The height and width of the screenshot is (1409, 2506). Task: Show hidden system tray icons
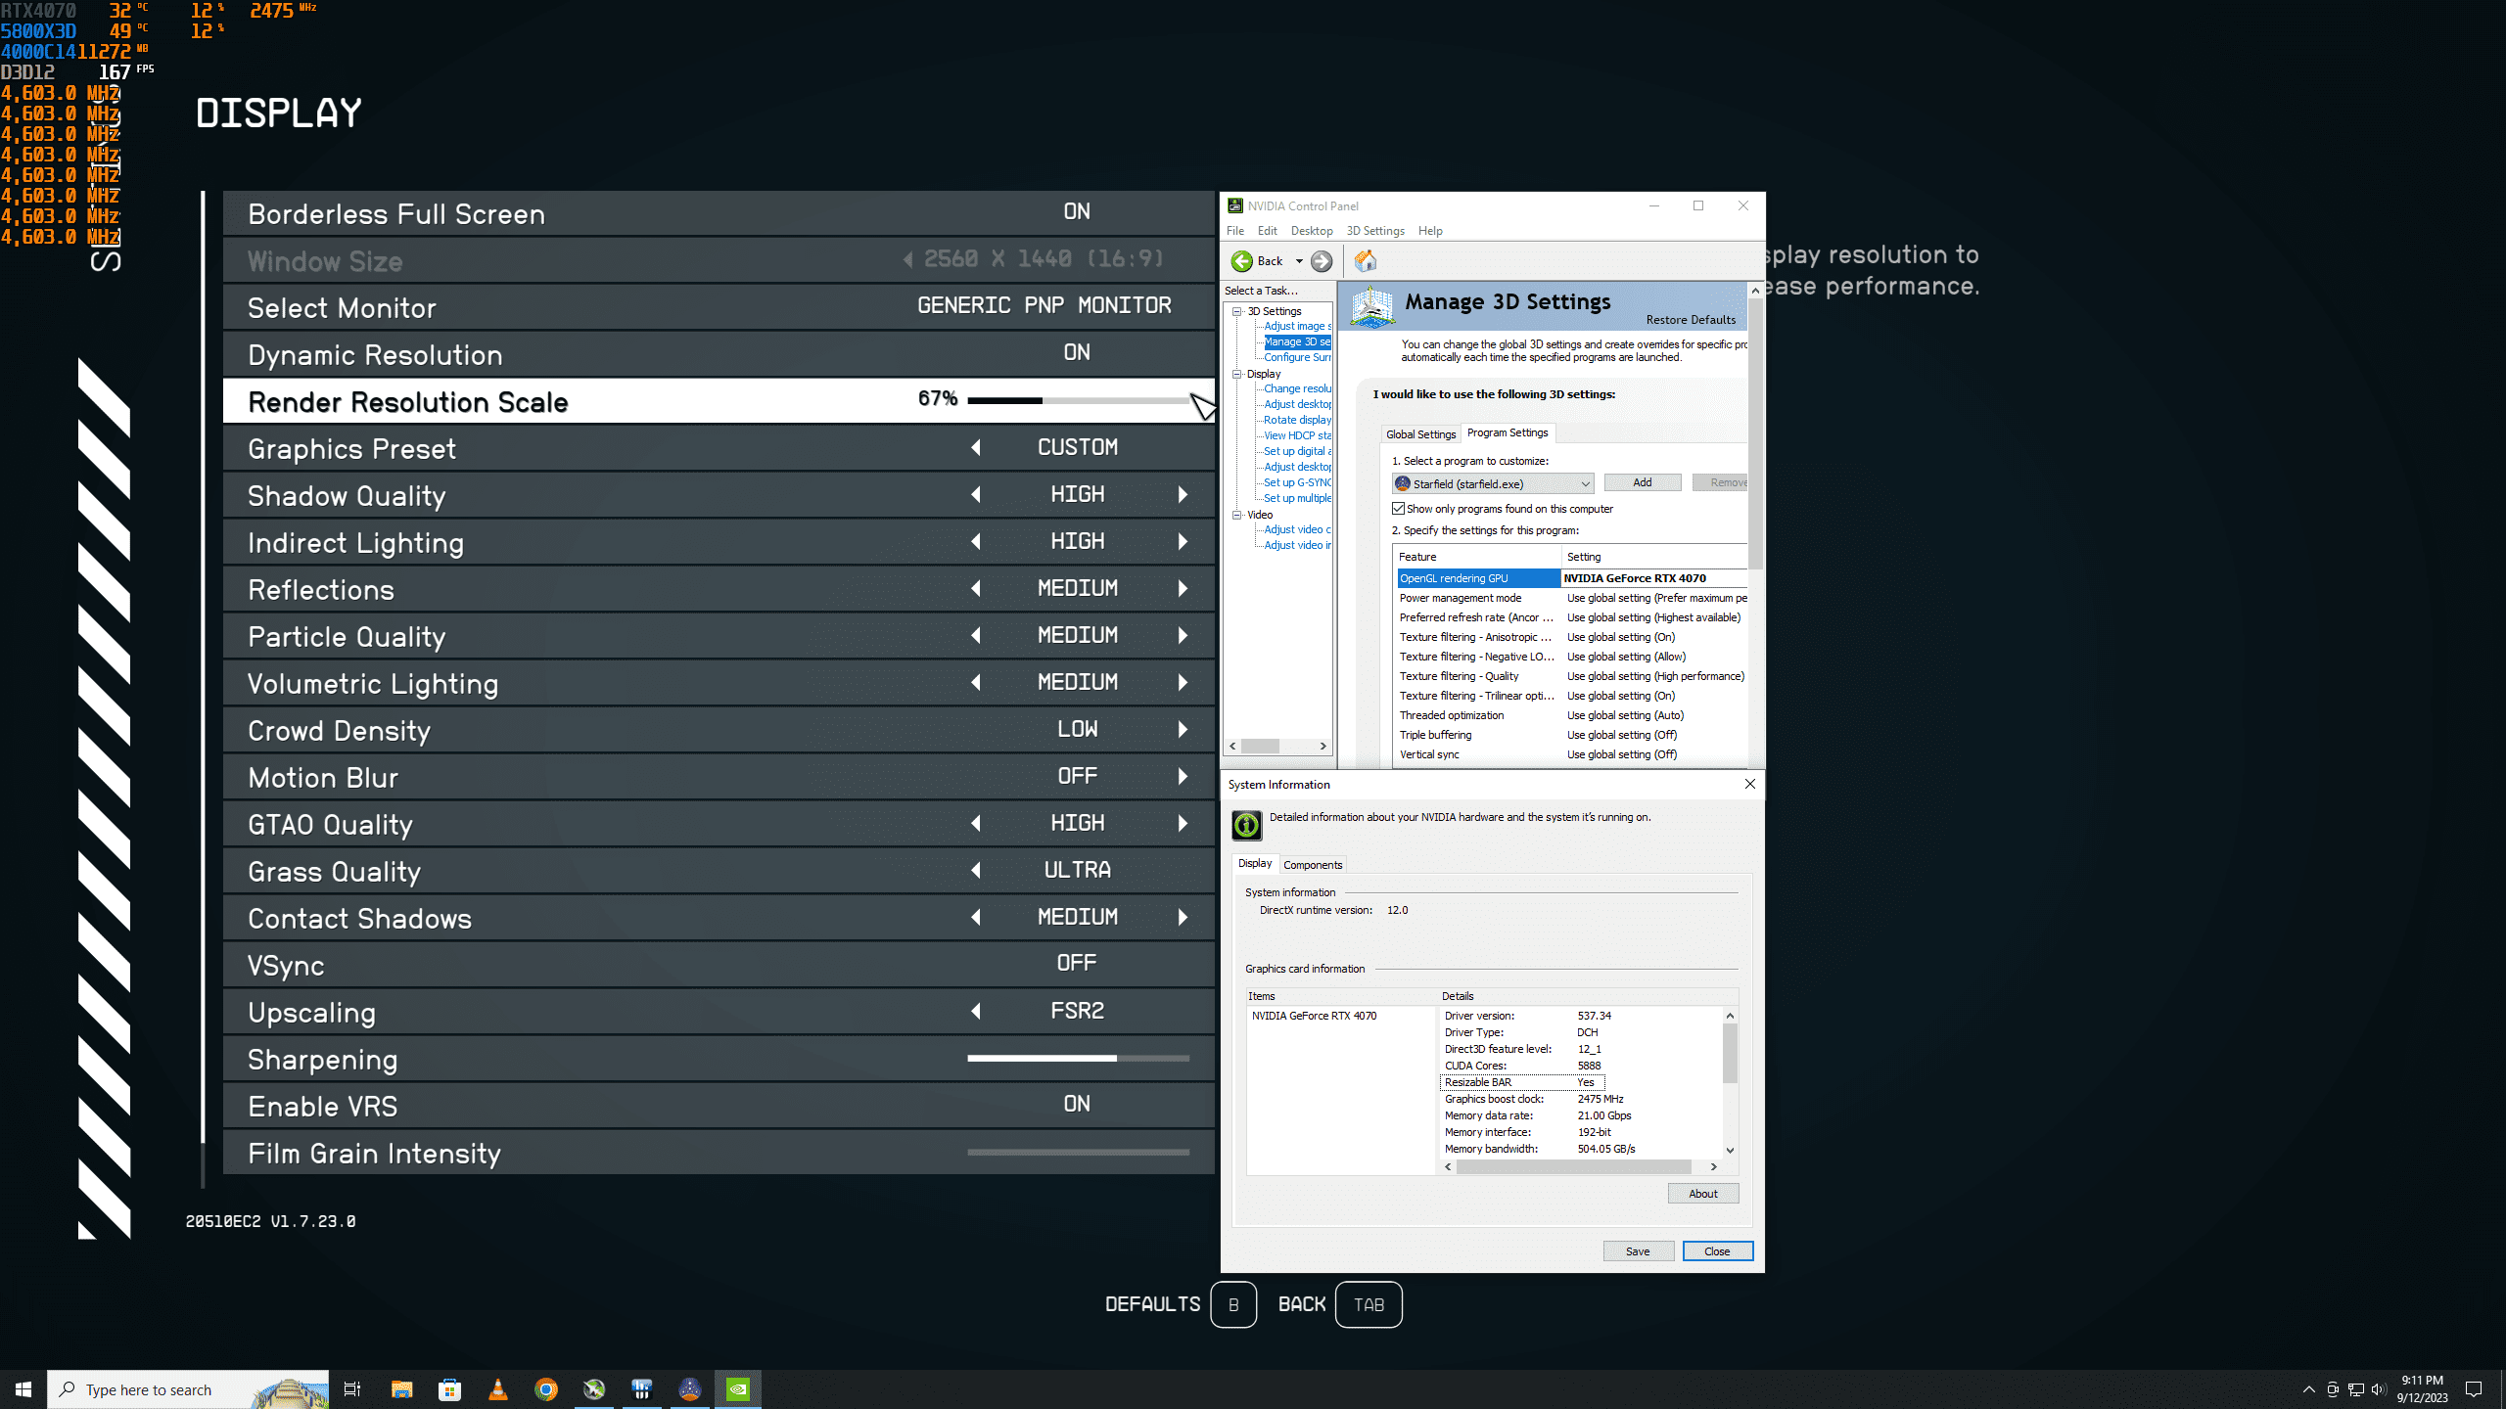coord(2308,1389)
